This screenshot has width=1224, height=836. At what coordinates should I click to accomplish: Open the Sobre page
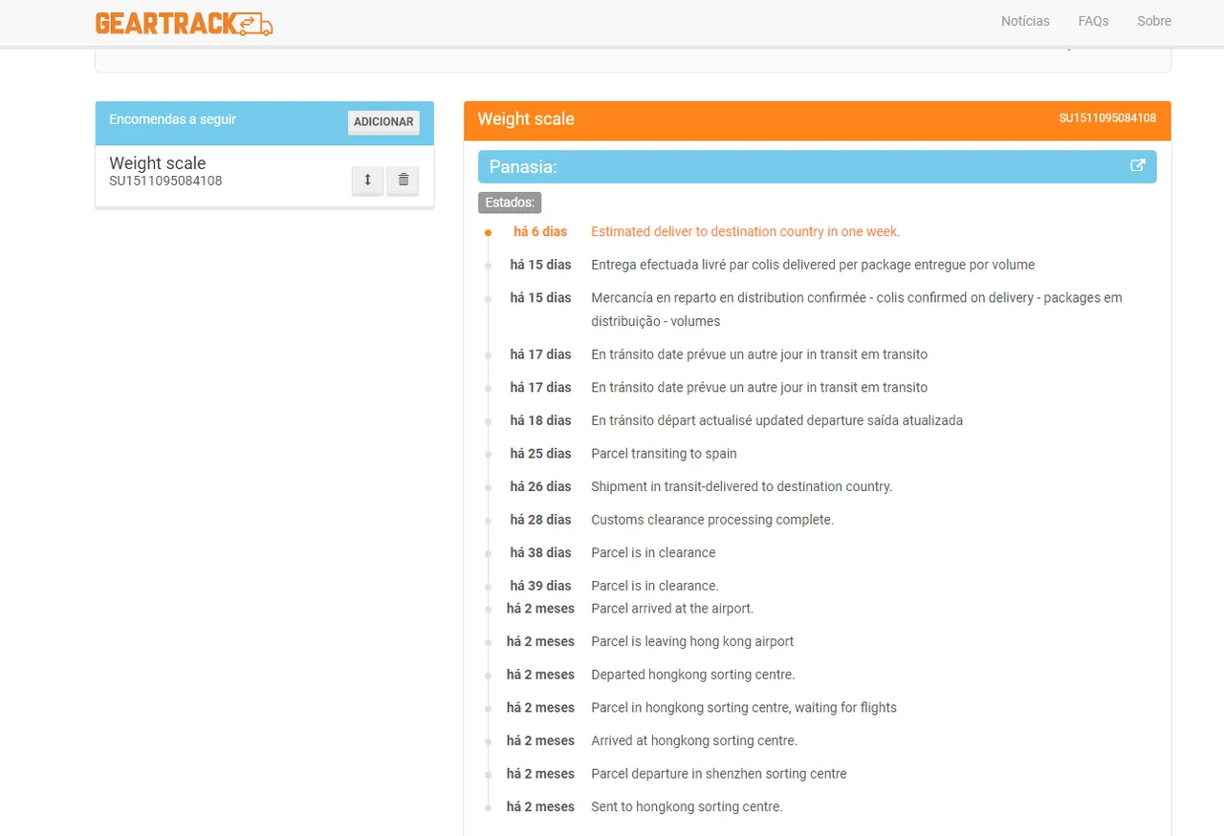(x=1154, y=21)
